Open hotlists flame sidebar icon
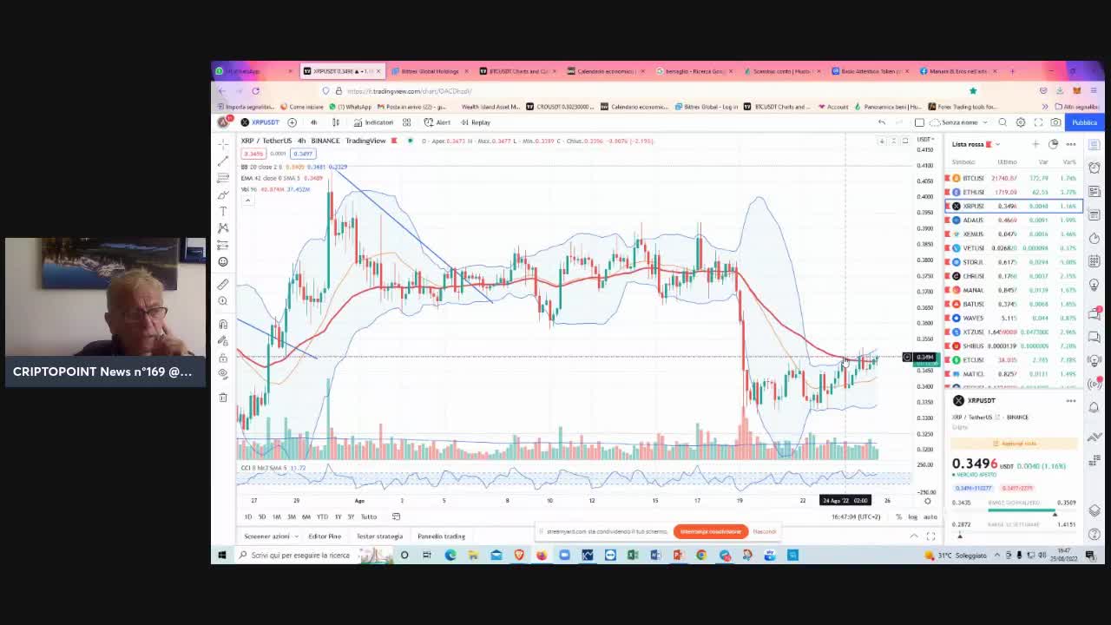 1095,238
